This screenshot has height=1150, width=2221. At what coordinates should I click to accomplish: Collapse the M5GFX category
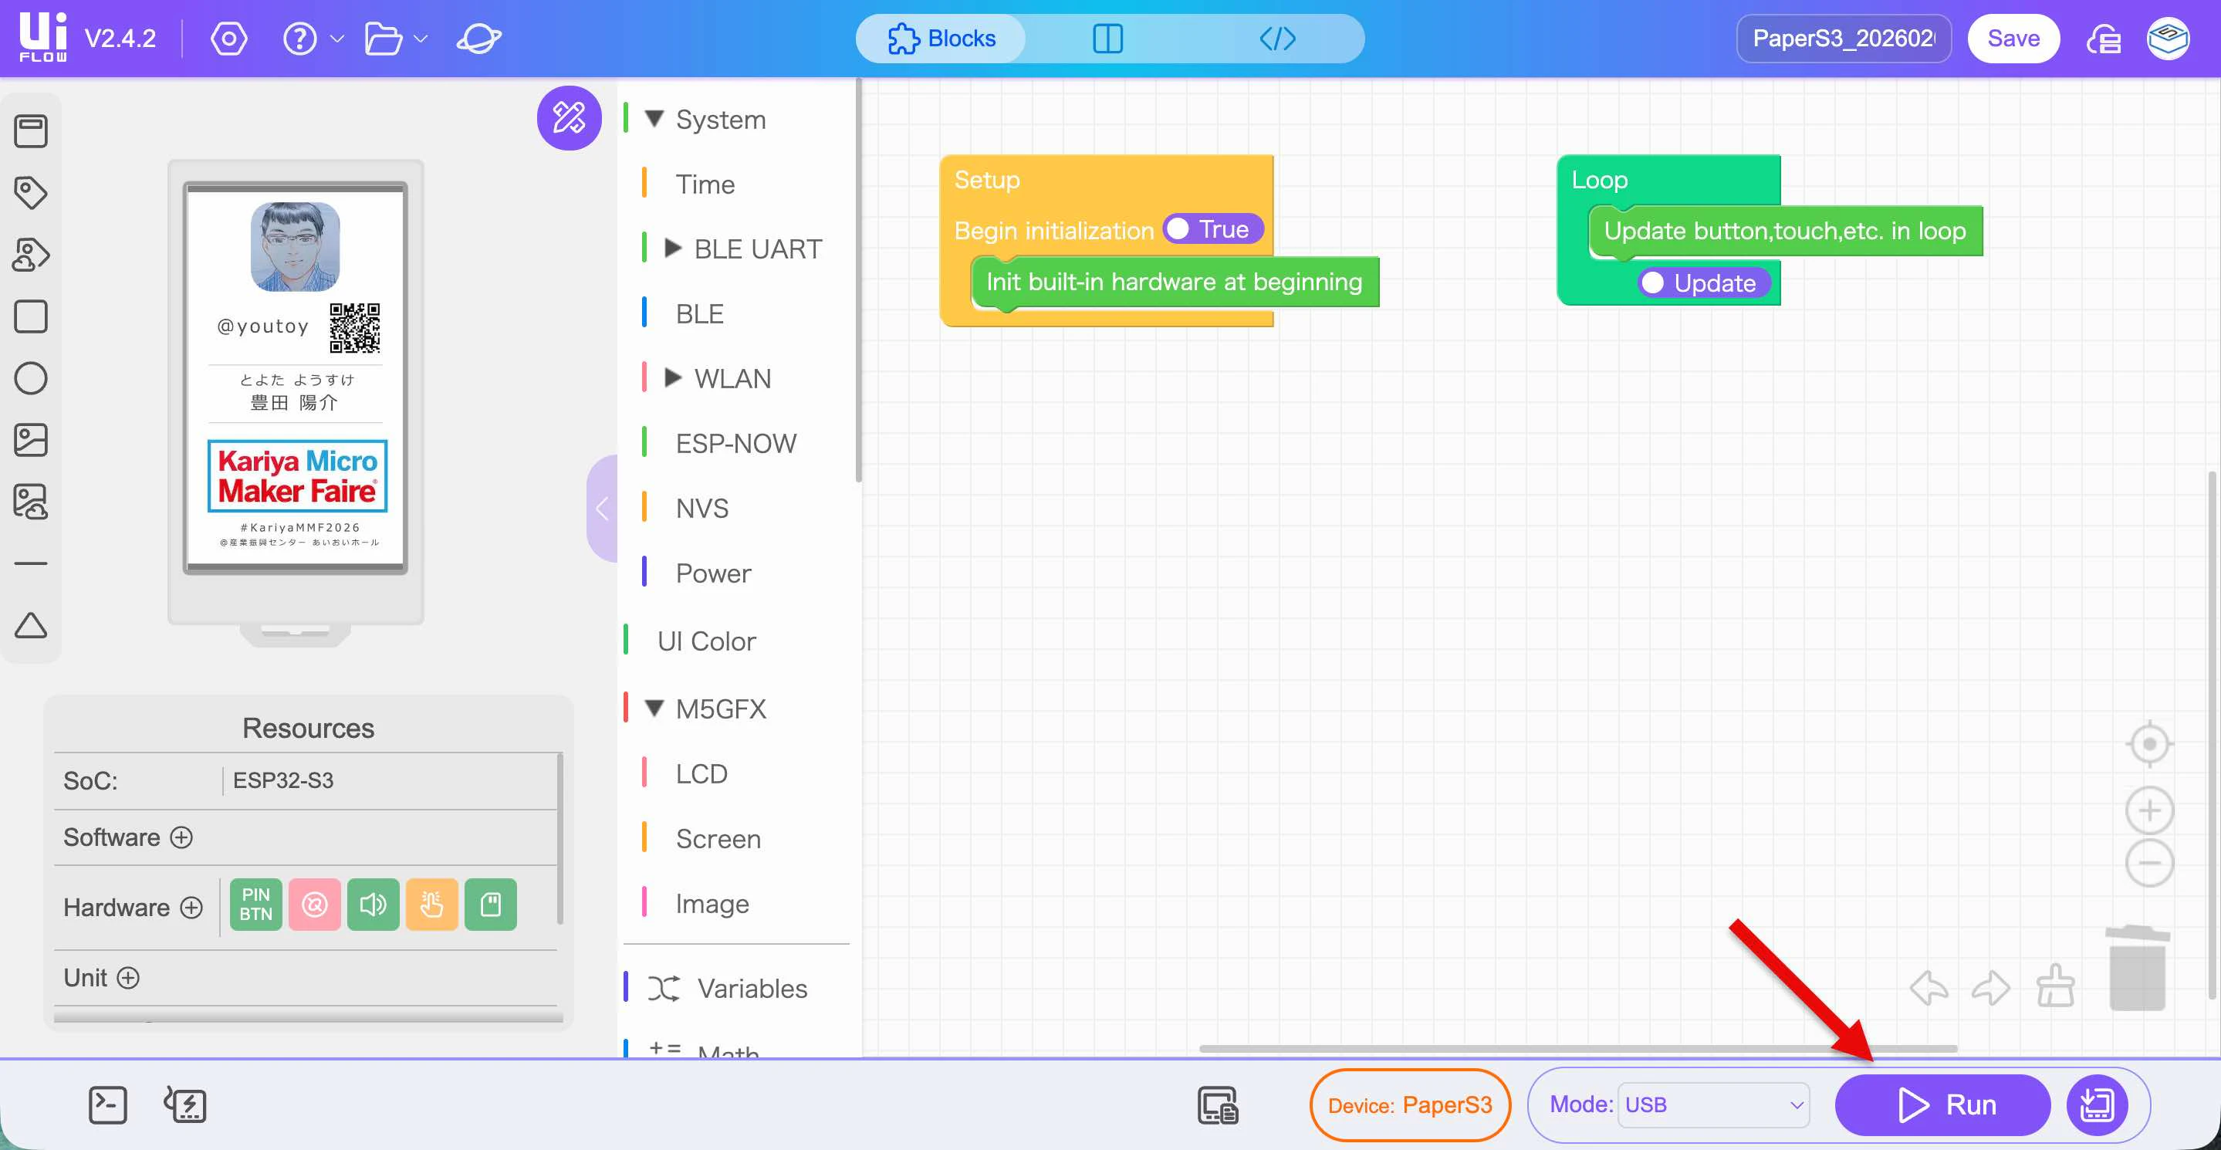click(x=654, y=709)
